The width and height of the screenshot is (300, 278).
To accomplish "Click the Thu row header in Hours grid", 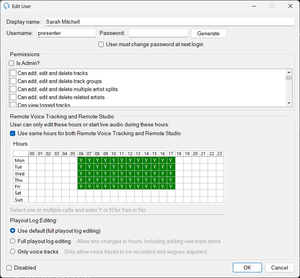I will tap(21, 180).
